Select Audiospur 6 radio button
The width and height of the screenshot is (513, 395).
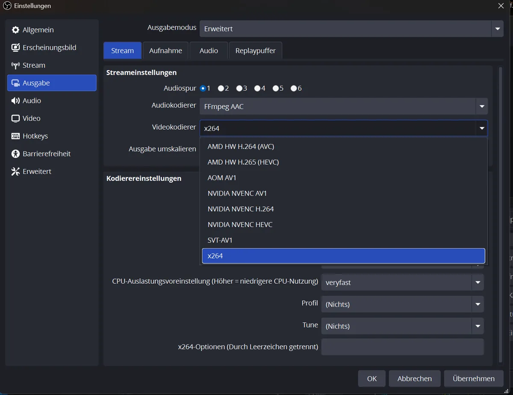294,88
